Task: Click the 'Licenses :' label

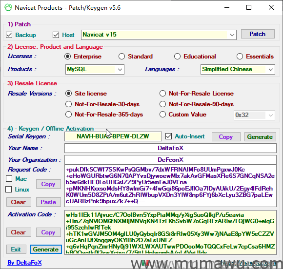Action: (22, 56)
